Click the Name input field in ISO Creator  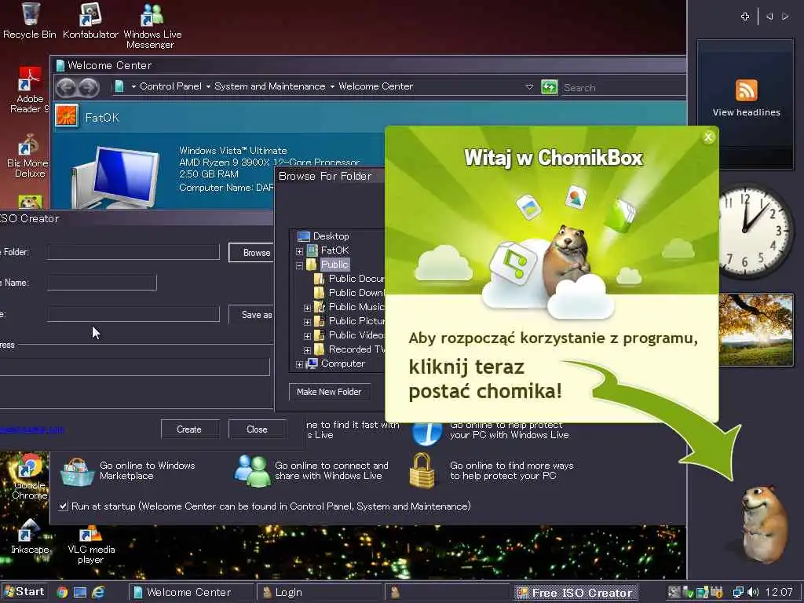tap(102, 283)
